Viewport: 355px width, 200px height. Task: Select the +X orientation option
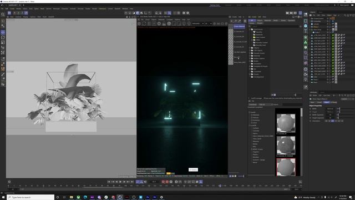326,121
